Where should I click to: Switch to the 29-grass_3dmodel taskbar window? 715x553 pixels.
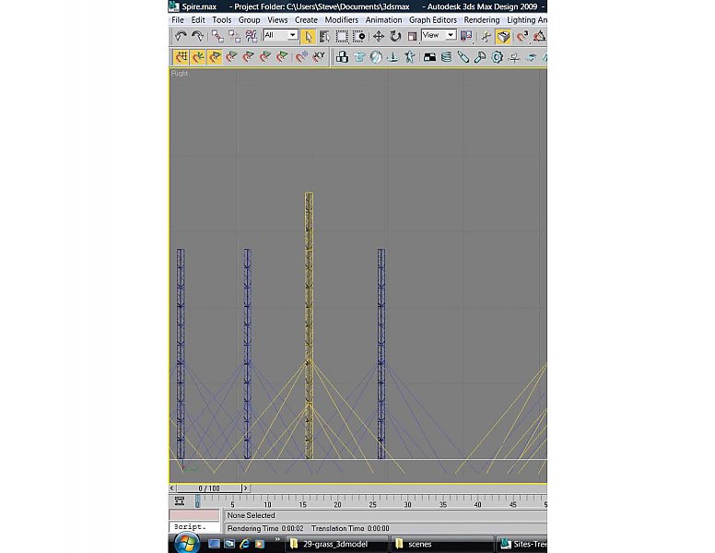point(337,544)
